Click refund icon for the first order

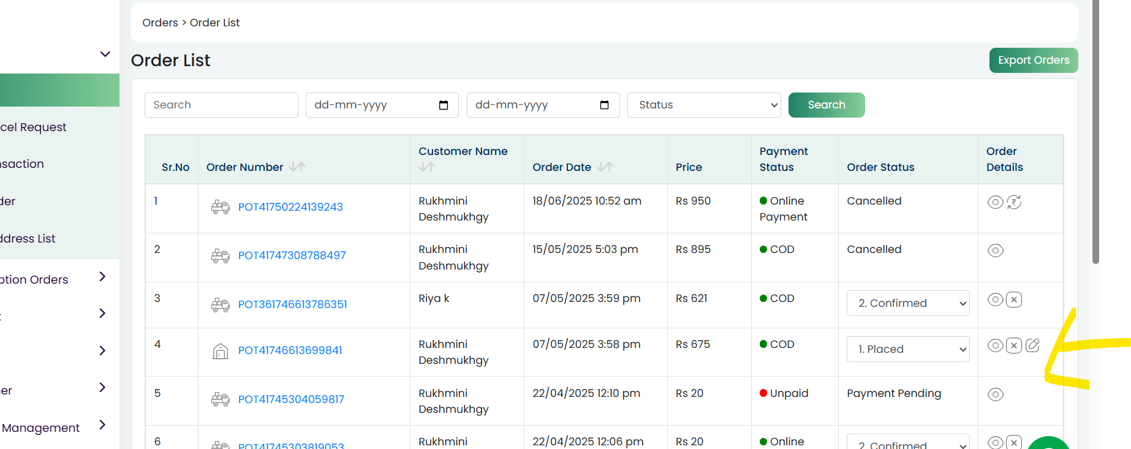tap(1014, 202)
